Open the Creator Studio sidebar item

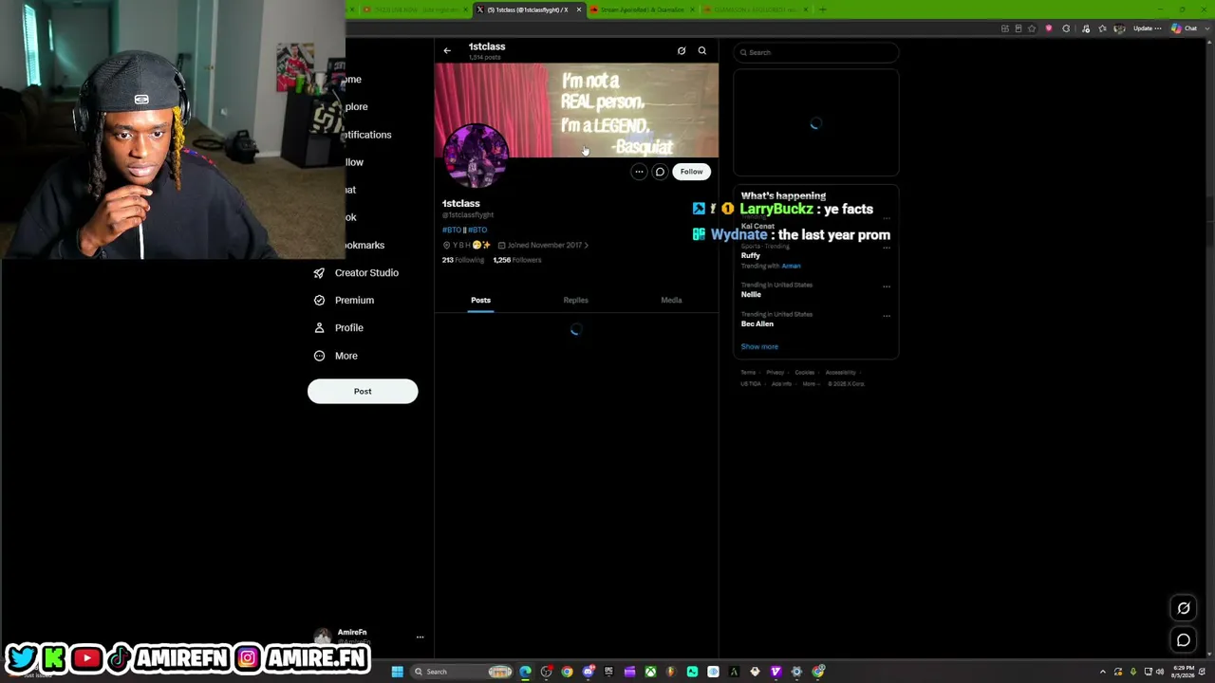click(x=356, y=272)
